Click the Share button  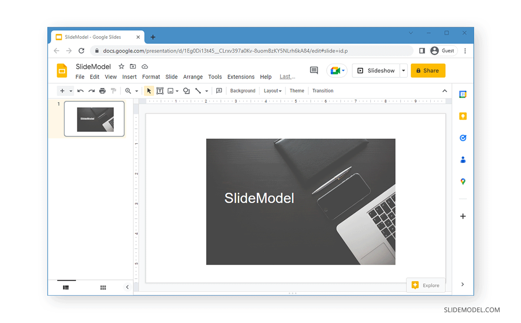428,70
